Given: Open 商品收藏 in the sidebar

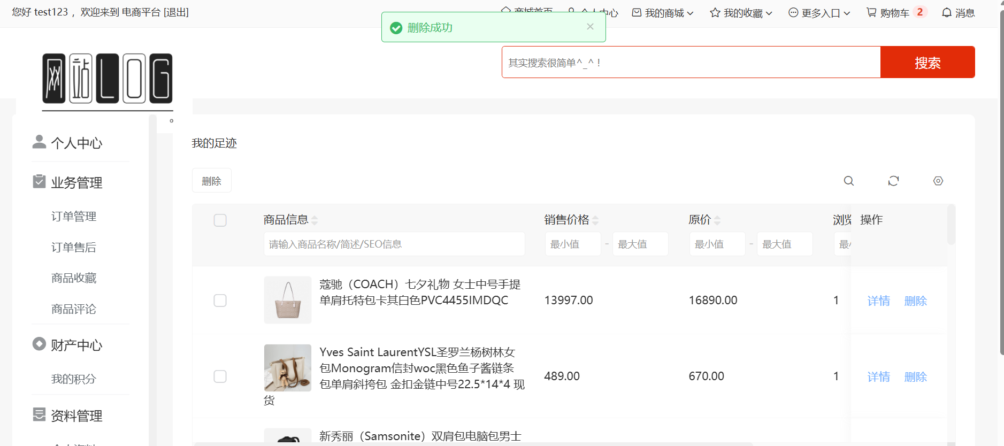Looking at the screenshot, I should tap(74, 278).
